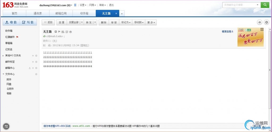Image resolution: width=272 pixels, height=132 pixels.
Task: Open gear settings next to 邮箱中心
Action: coord(36,68)
